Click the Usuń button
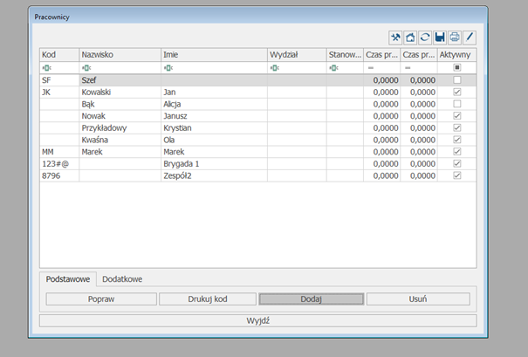This screenshot has height=357, width=528. click(418, 299)
